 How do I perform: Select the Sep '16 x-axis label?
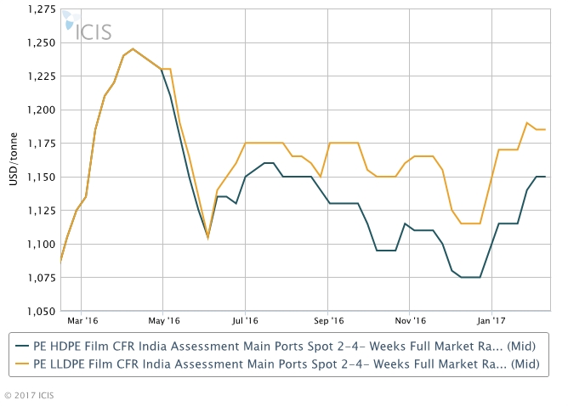(327, 321)
